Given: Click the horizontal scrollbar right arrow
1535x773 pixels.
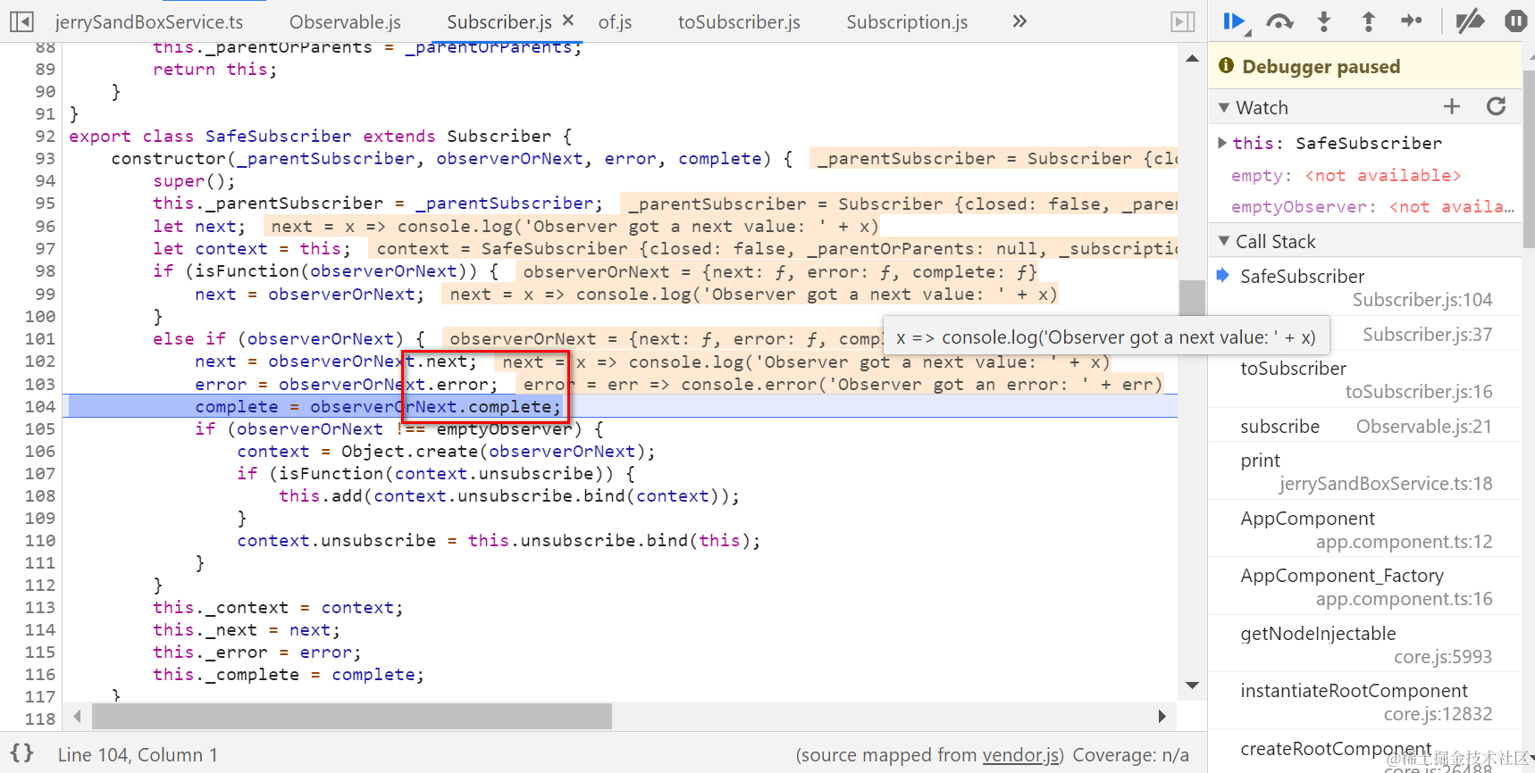Looking at the screenshot, I should point(1162,716).
